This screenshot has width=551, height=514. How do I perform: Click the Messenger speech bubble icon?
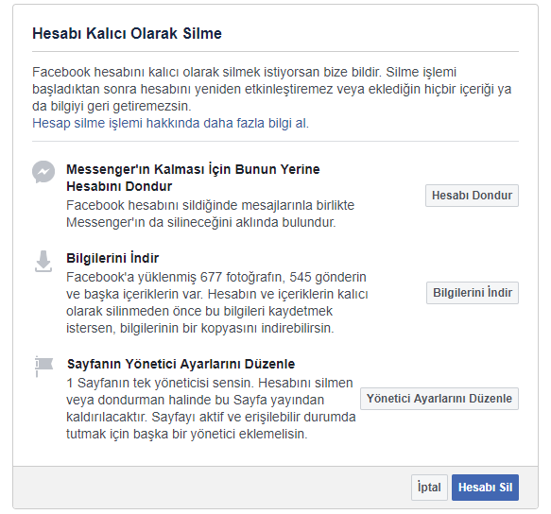click(43, 172)
